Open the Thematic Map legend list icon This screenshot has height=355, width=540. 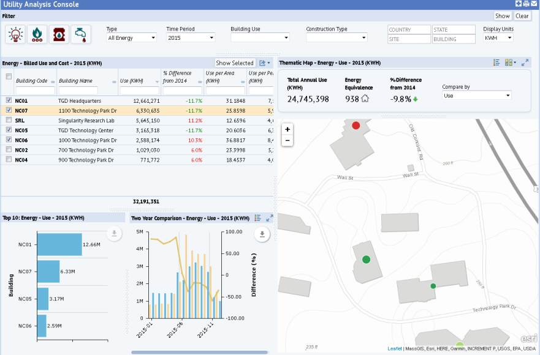pyautogui.click(x=496, y=62)
